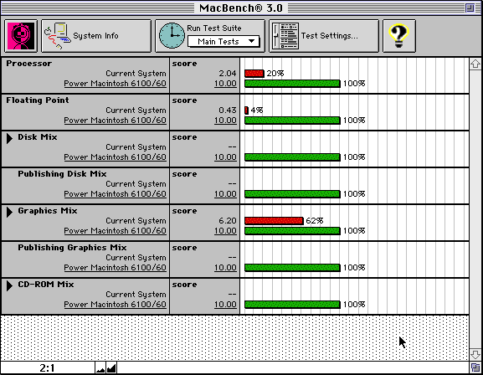Click the 0.43 Floating Point score value
Image resolution: width=483 pixels, height=375 pixels.
[228, 110]
